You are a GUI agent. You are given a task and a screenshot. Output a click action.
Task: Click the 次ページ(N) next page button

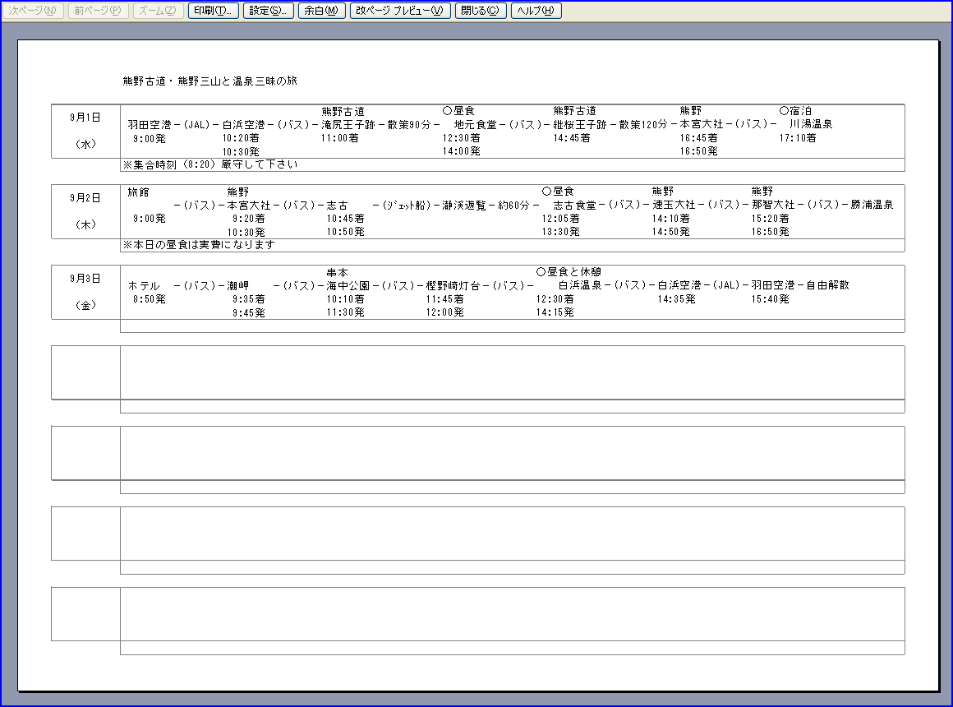click(x=34, y=10)
